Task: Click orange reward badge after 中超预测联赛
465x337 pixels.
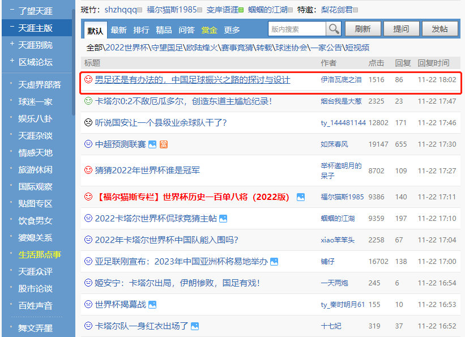Action: pyautogui.click(x=164, y=144)
